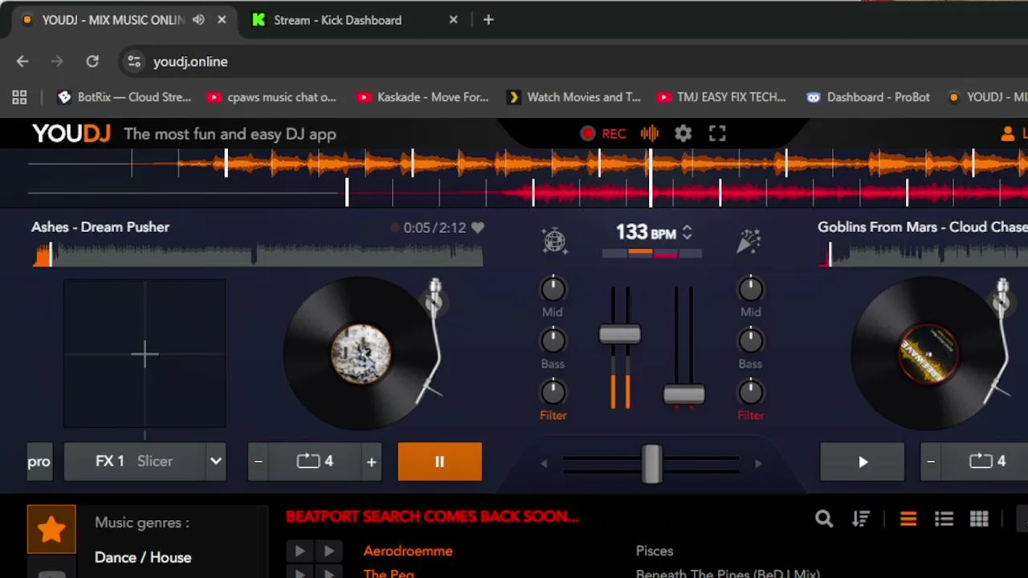
Task: Increase left deck loop length
Action: click(x=371, y=462)
